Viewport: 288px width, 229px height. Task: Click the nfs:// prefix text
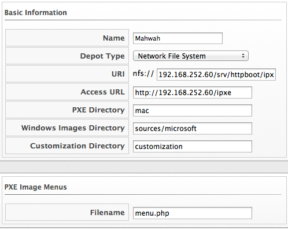(x=143, y=74)
